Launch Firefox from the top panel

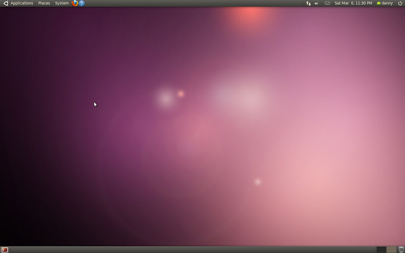[75, 3]
